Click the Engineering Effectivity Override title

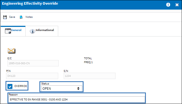tap(30, 4)
